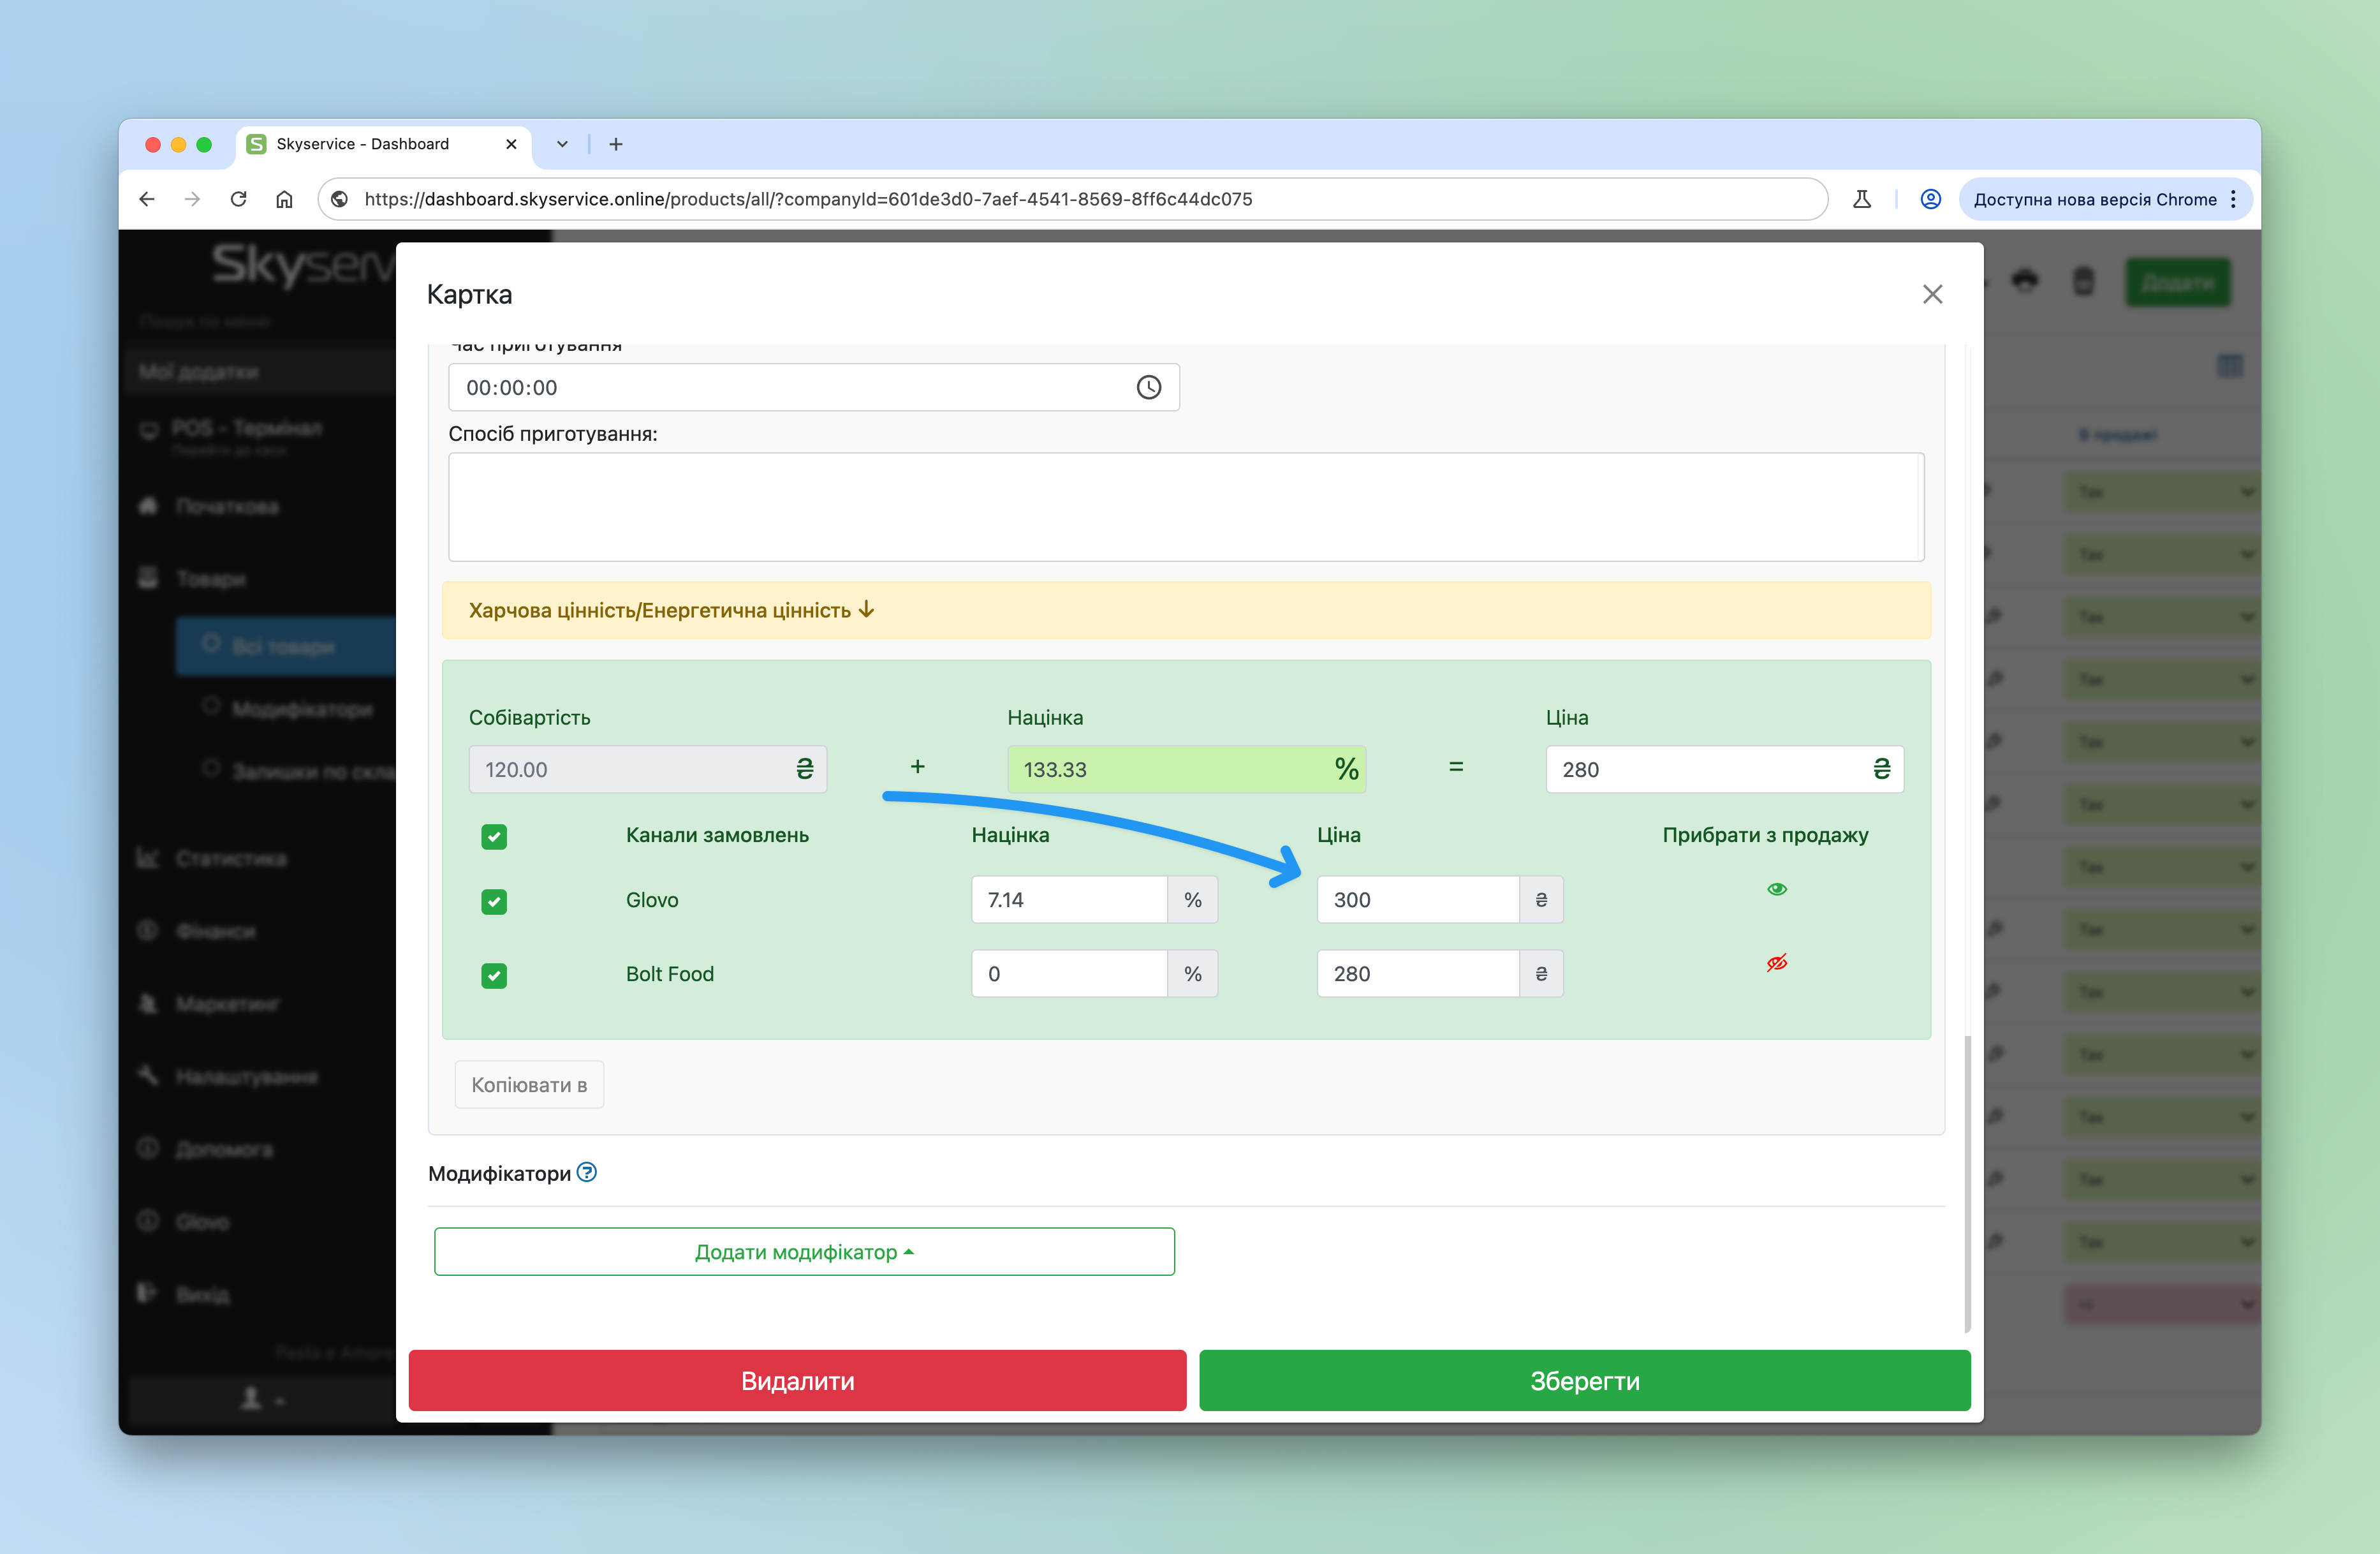Open the tab search chevron dropdown
The width and height of the screenshot is (2380, 1554).
(562, 144)
